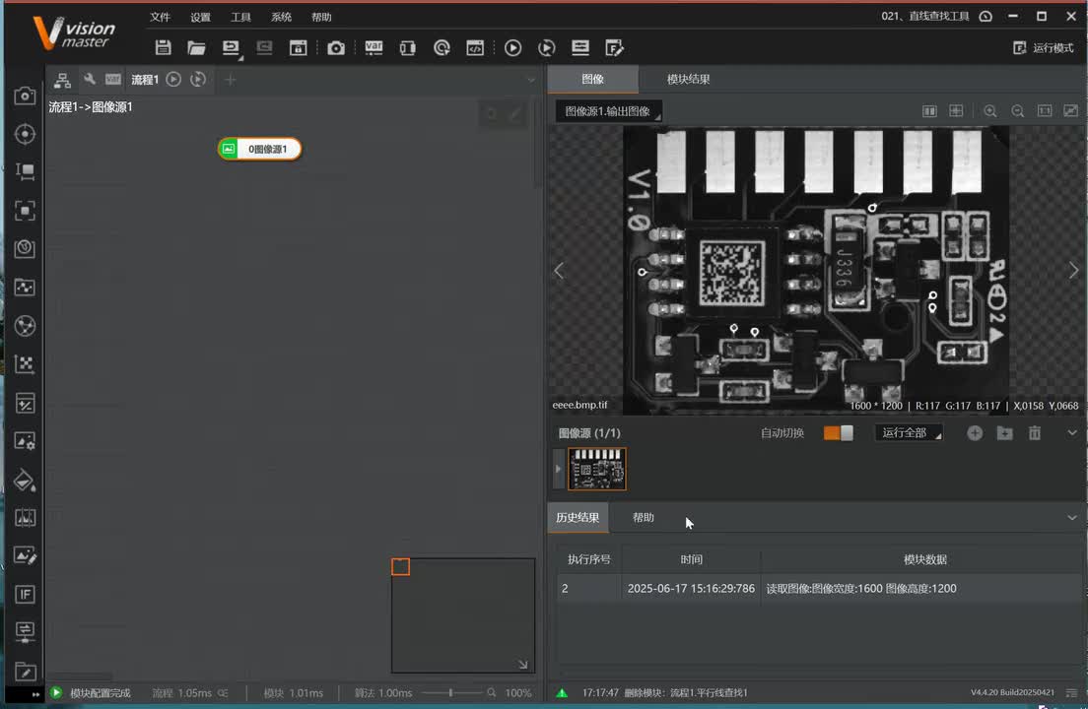The height and width of the screenshot is (709, 1088).
Task: Open the 文件 menu
Action: [x=160, y=17]
